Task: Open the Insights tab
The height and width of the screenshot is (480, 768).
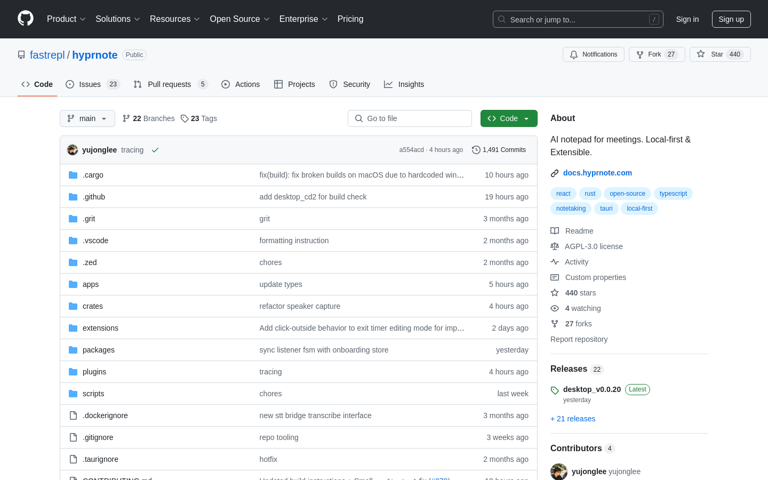Action: coord(404,84)
